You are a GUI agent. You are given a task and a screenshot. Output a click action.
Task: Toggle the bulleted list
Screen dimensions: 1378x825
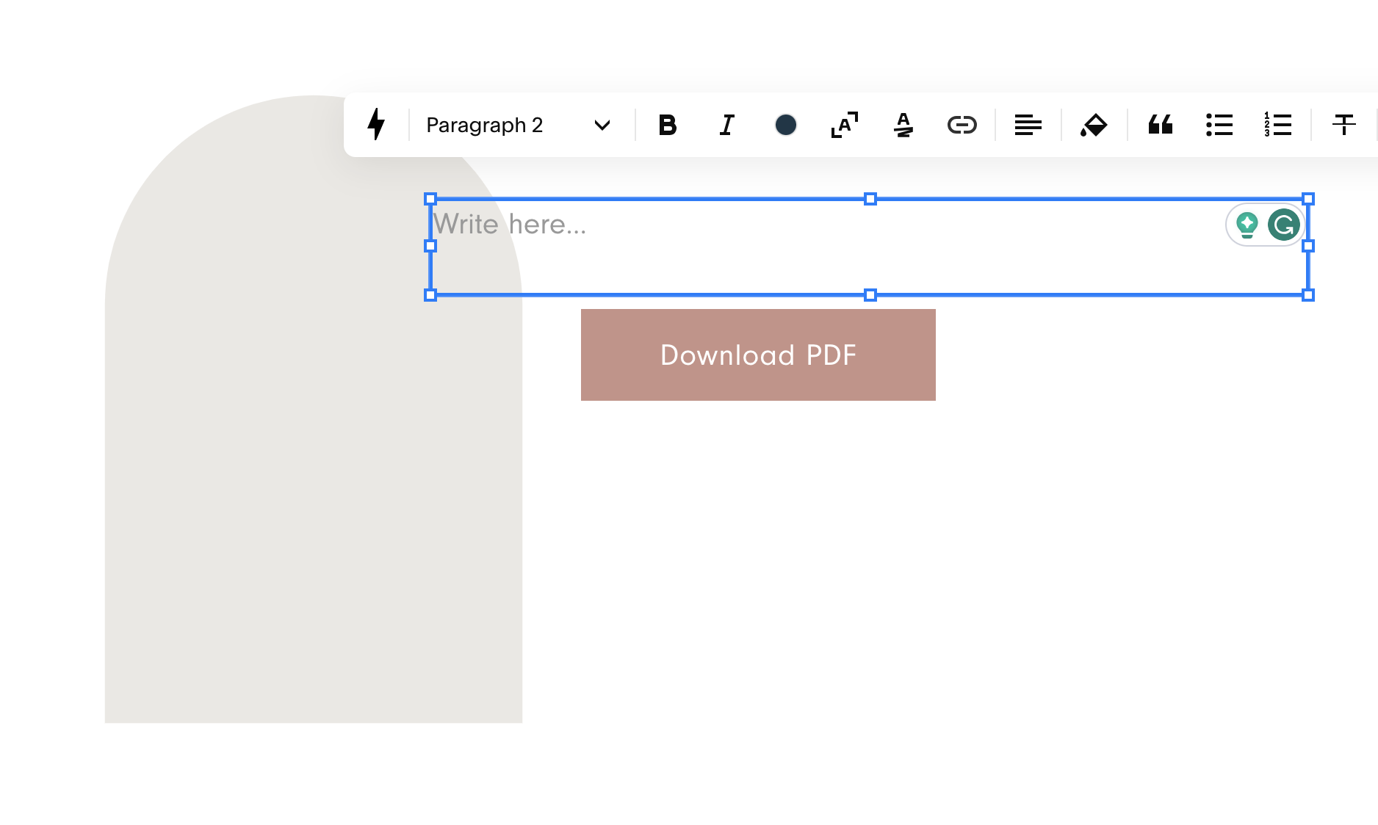point(1219,125)
